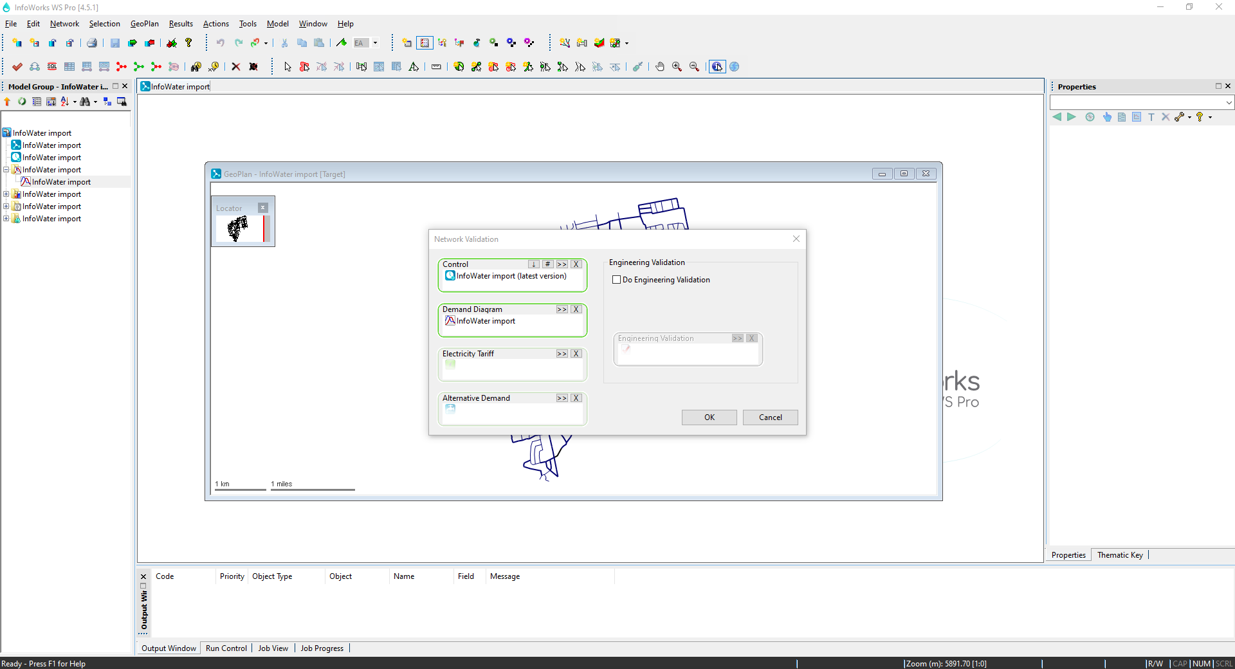Select the Zoom Out tool
The width and height of the screenshot is (1235, 669).
695,66
